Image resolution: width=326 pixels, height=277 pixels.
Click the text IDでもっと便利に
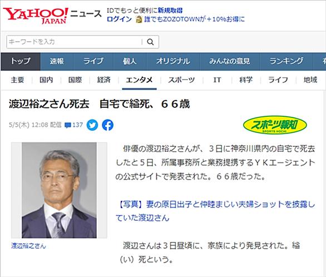[x=132, y=11]
